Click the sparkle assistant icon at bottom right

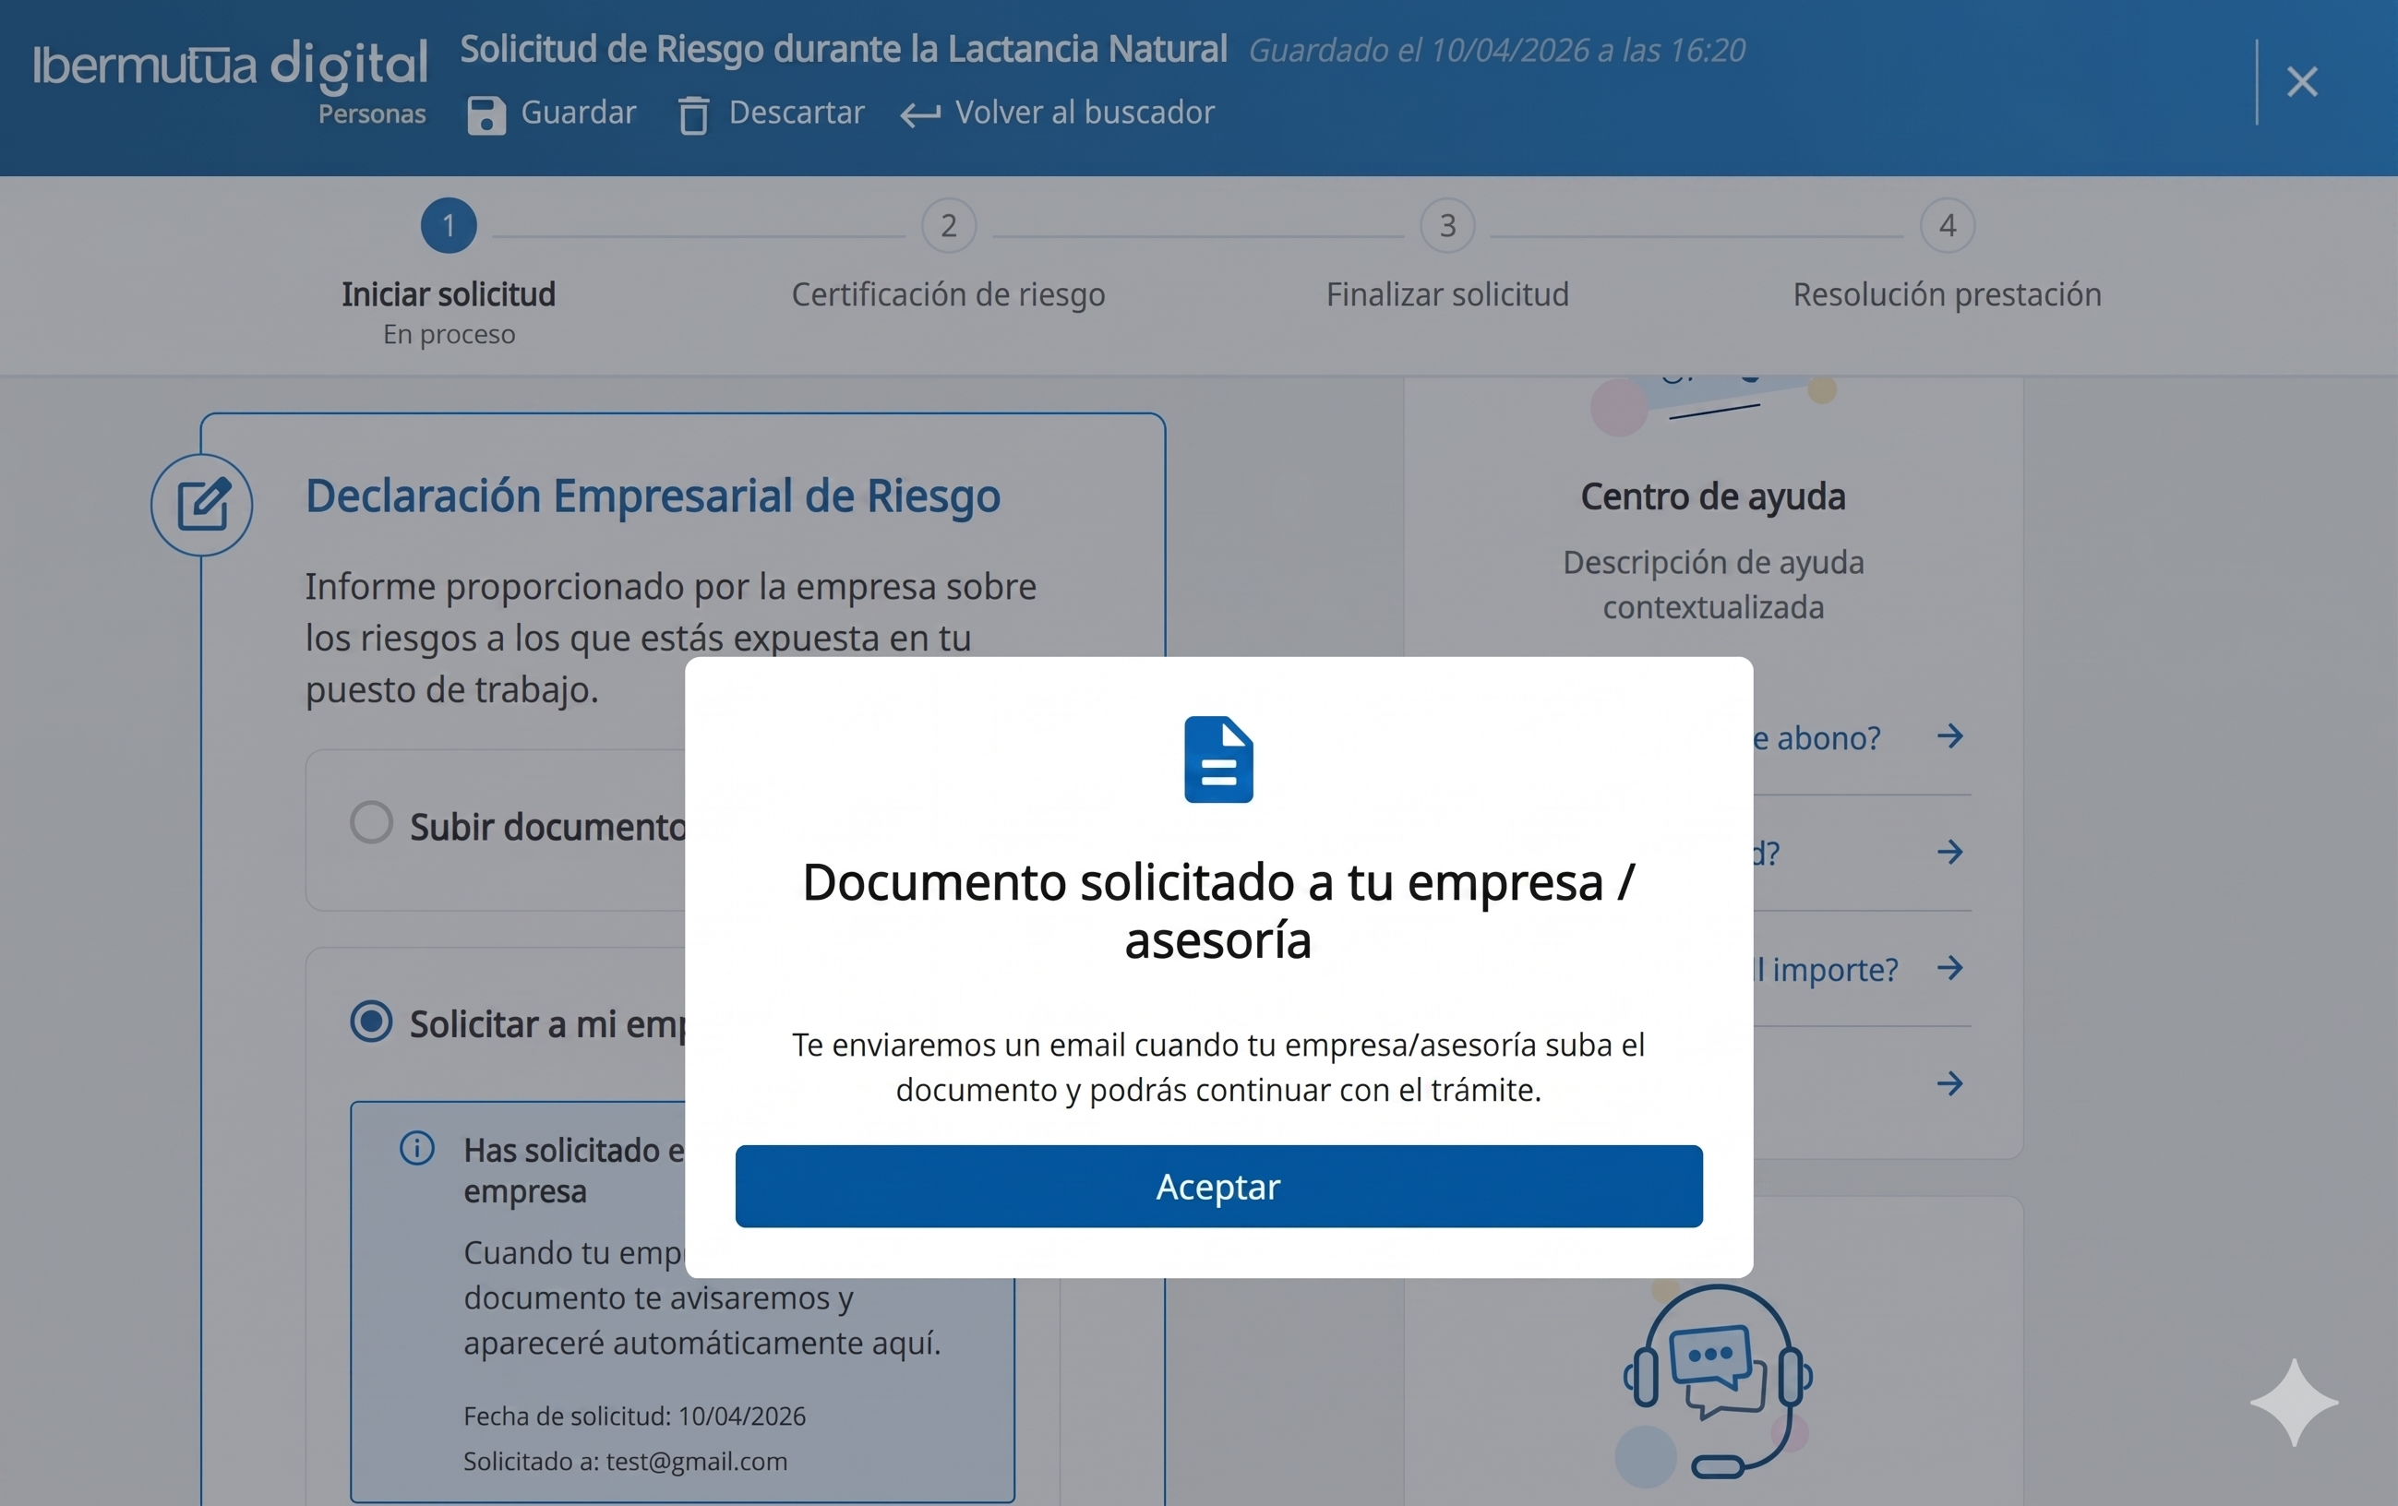tap(2294, 1402)
